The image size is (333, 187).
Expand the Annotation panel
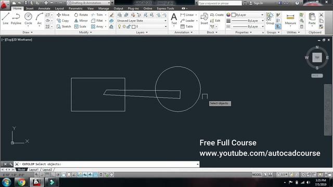click(183, 32)
